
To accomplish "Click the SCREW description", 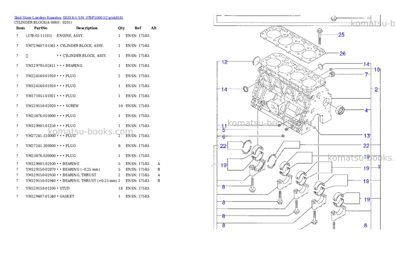I will coord(72,106).
